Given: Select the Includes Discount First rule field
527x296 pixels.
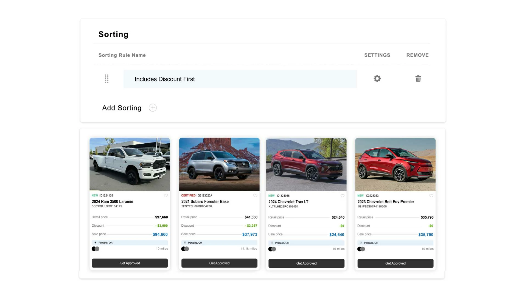Looking at the screenshot, I should coord(240,79).
